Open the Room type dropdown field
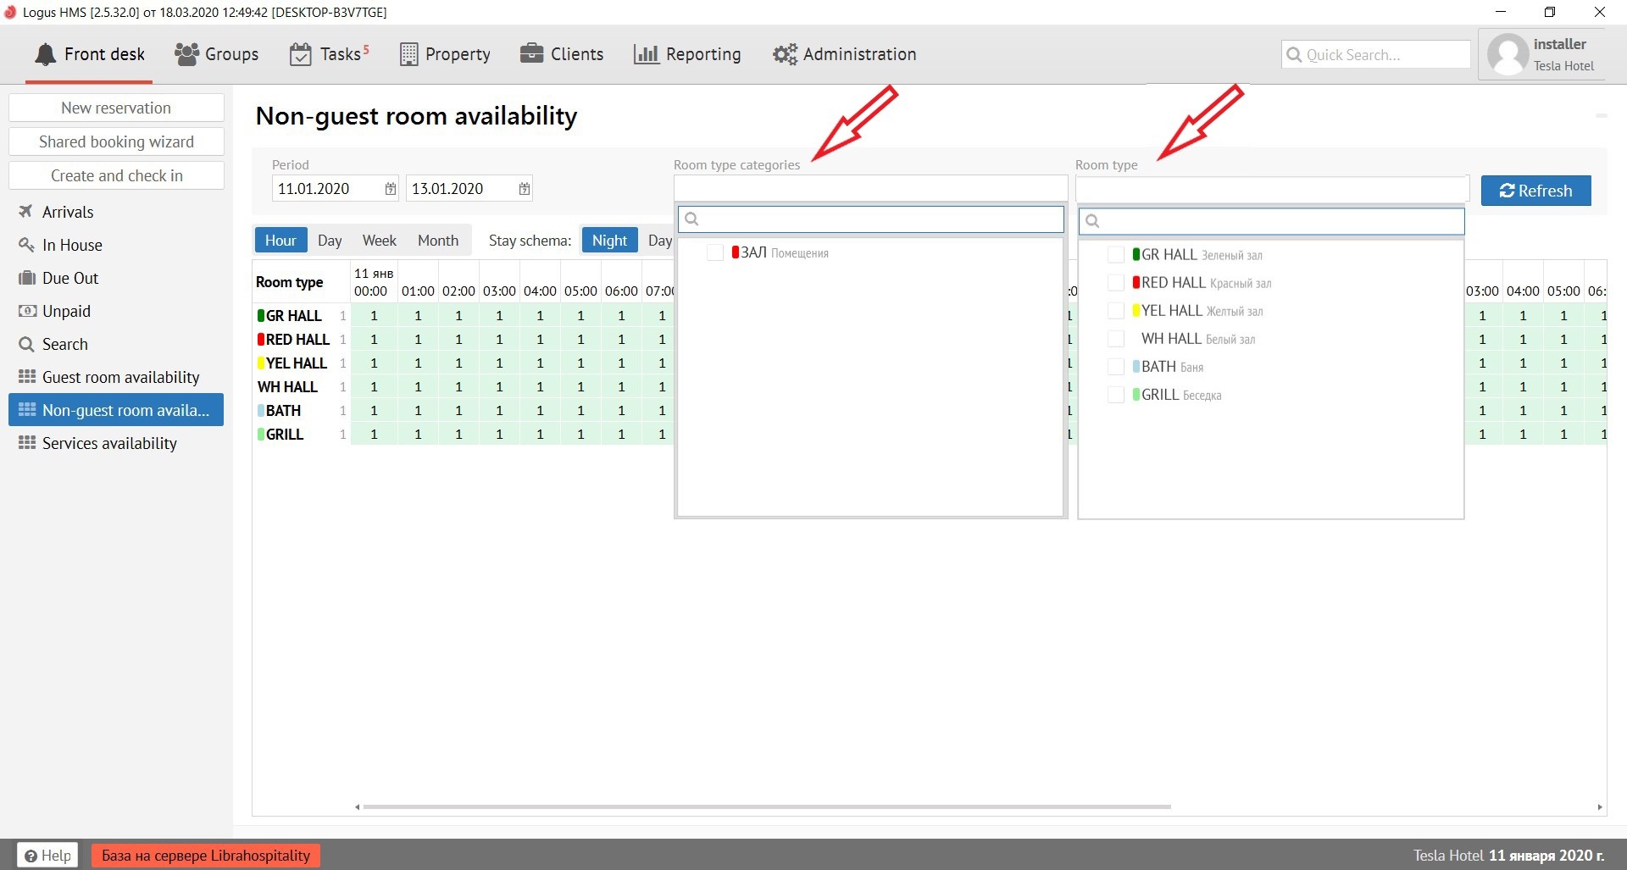 click(x=1272, y=188)
